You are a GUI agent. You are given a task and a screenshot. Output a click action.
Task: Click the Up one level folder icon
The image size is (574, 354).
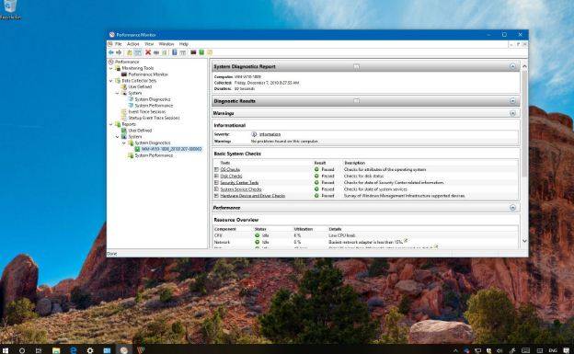(x=129, y=52)
